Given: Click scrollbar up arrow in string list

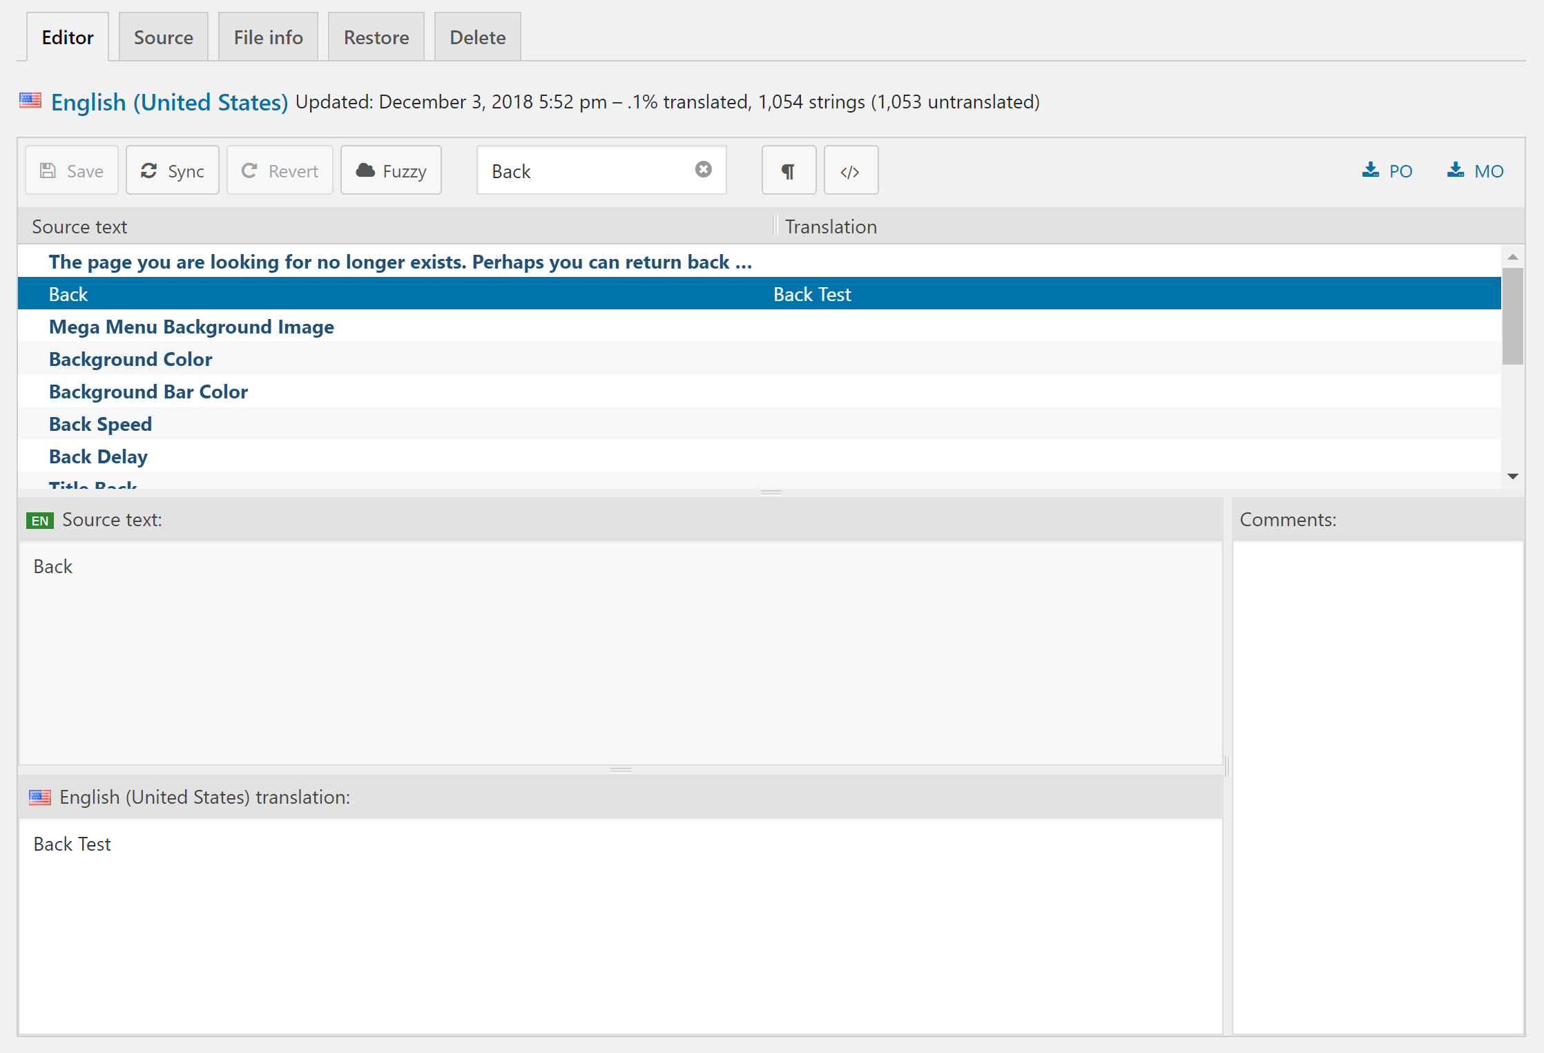Looking at the screenshot, I should coord(1513,257).
